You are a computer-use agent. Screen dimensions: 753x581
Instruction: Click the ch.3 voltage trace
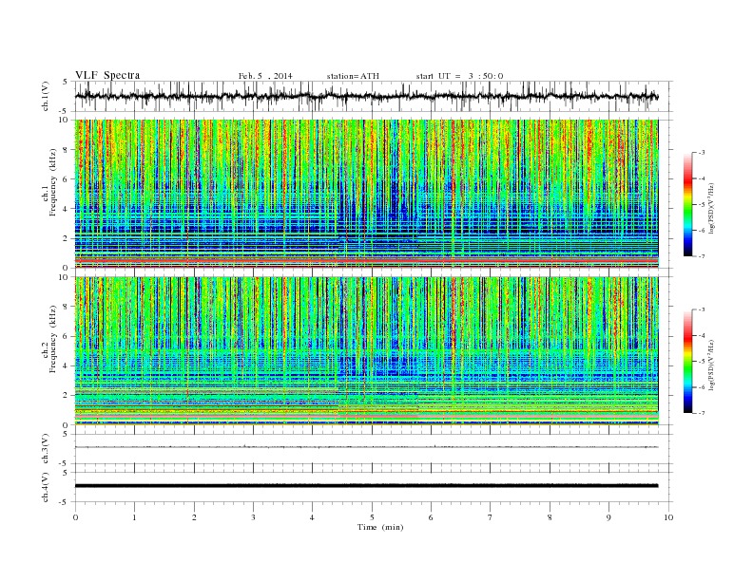click(366, 447)
